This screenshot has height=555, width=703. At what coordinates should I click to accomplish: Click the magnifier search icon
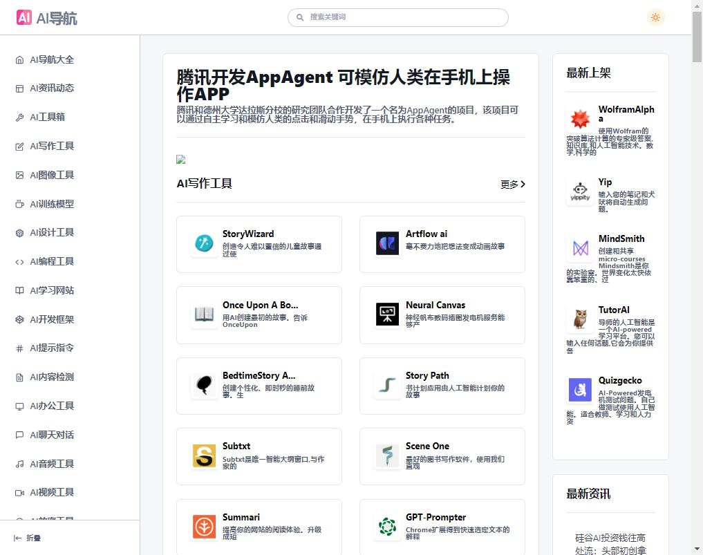pos(300,17)
